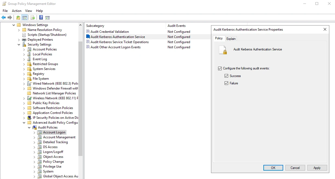Click the Audit Credential Validation policy icon

88,31
